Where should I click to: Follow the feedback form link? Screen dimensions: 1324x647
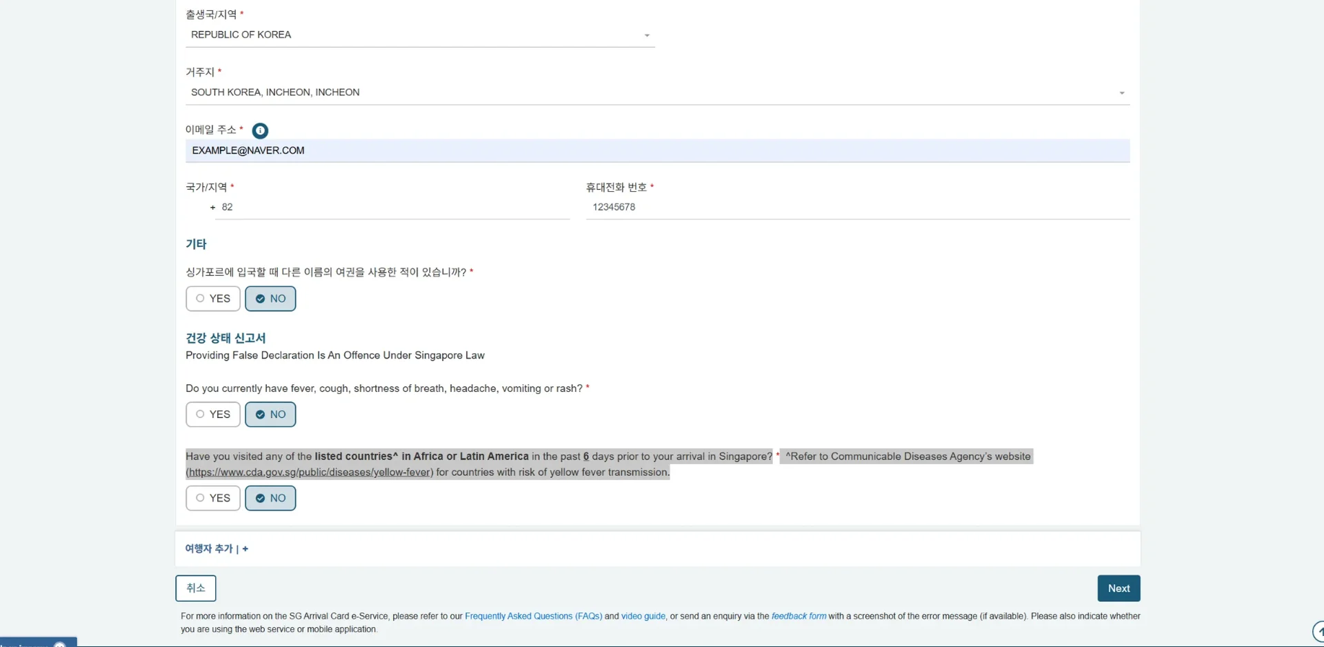point(798,616)
